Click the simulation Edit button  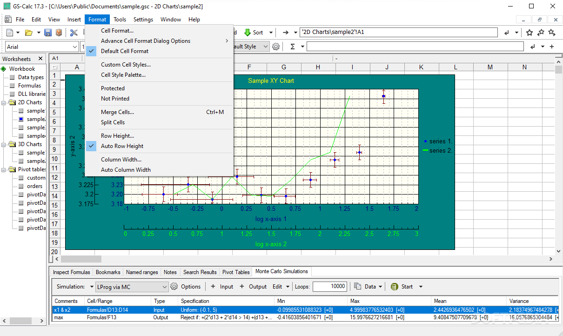[277, 287]
